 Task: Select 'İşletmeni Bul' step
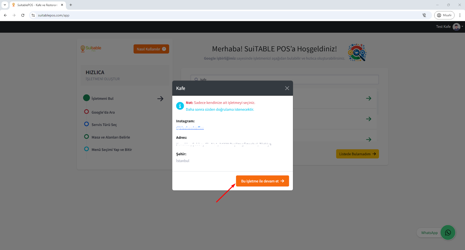(x=102, y=99)
